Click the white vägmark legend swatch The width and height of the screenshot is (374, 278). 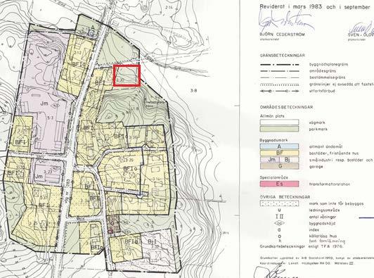click(x=279, y=122)
